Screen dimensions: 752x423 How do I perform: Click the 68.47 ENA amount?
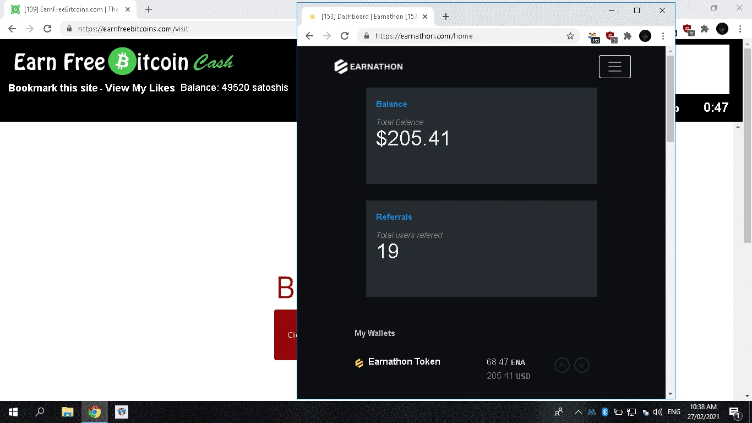click(x=506, y=362)
